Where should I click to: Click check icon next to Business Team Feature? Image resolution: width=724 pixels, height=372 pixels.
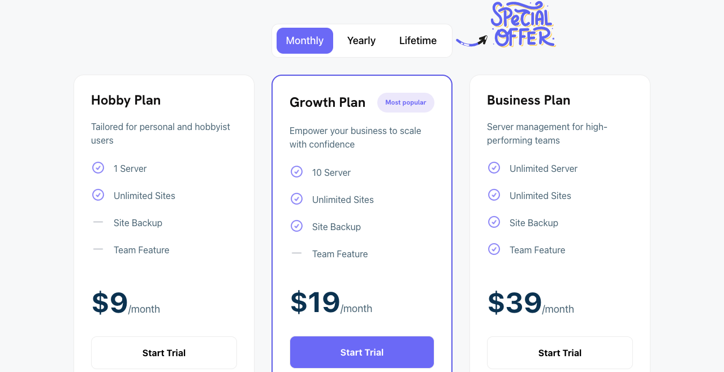(494, 249)
